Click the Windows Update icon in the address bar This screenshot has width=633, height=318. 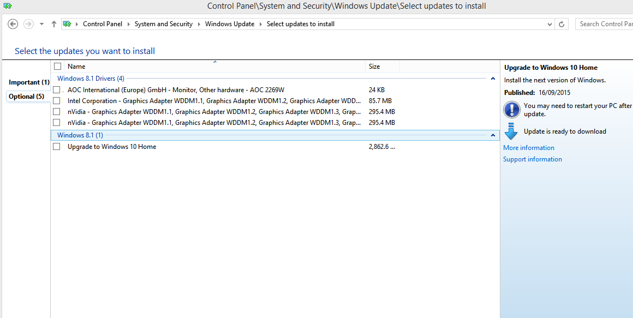[x=67, y=24]
